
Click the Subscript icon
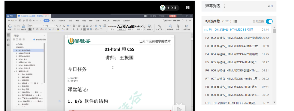tap(50, 29)
